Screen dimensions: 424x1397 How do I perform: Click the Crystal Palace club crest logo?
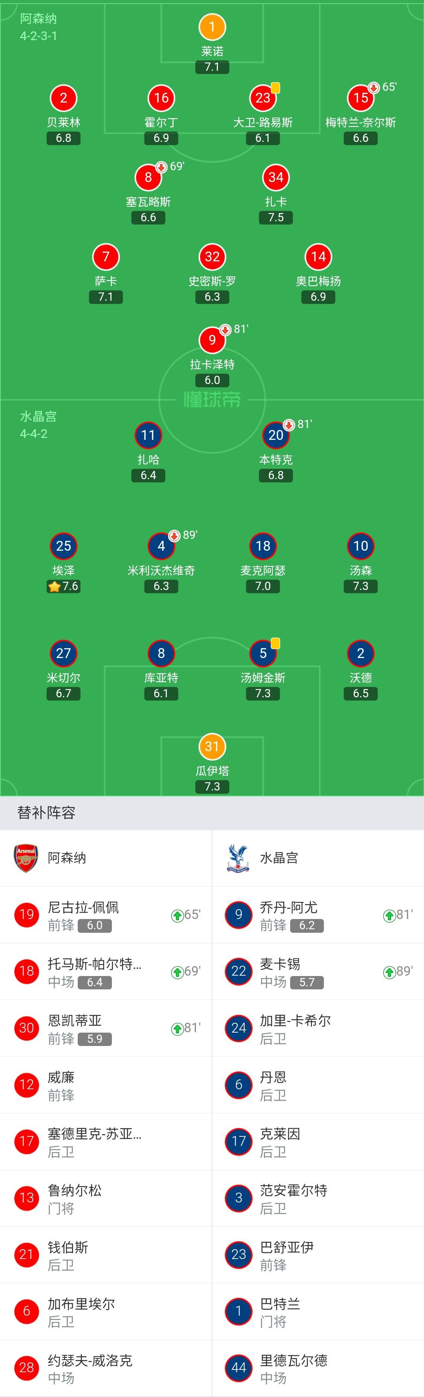click(238, 858)
